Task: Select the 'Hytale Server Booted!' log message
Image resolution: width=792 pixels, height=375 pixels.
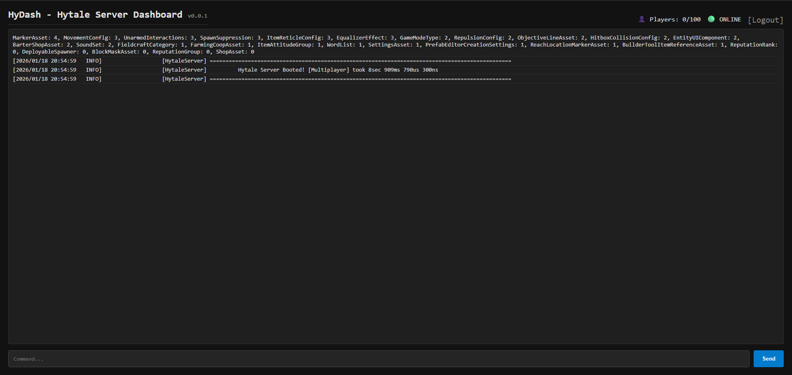Action: 271,70
